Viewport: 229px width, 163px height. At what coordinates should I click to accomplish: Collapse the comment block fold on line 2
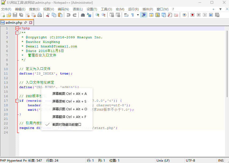(x=17, y=33)
